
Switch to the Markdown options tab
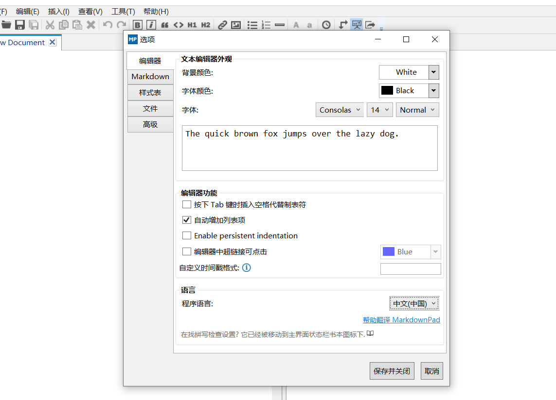tap(150, 77)
